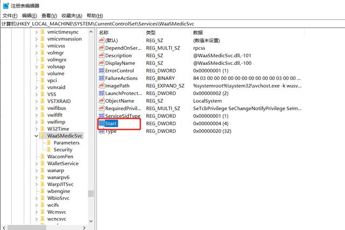Click the tree scrollbar down arrow

(91, 221)
